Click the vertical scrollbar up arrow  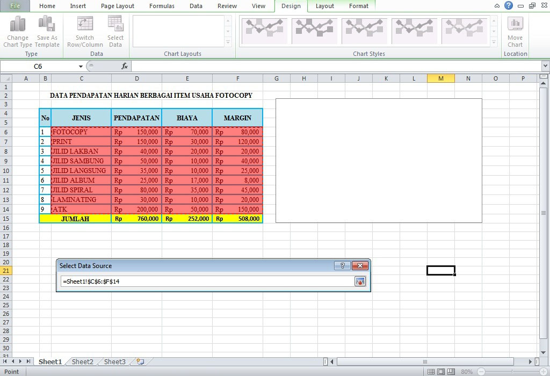544,83
